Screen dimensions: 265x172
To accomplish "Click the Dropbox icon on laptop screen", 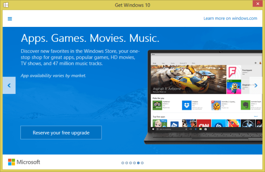I will 187,105.
